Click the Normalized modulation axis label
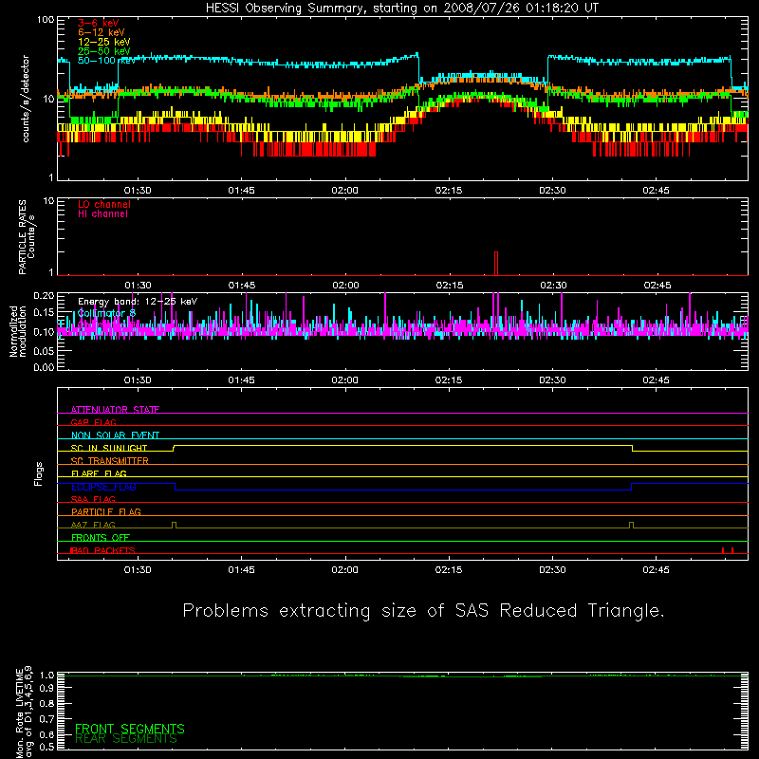 point(17,331)
